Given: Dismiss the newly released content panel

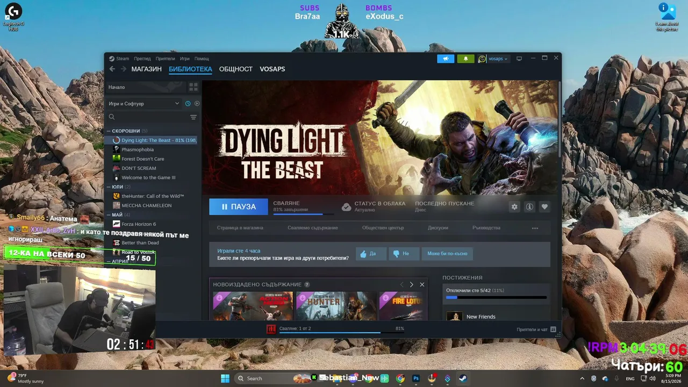Looking at the screenshot, I should click(422, 284).
